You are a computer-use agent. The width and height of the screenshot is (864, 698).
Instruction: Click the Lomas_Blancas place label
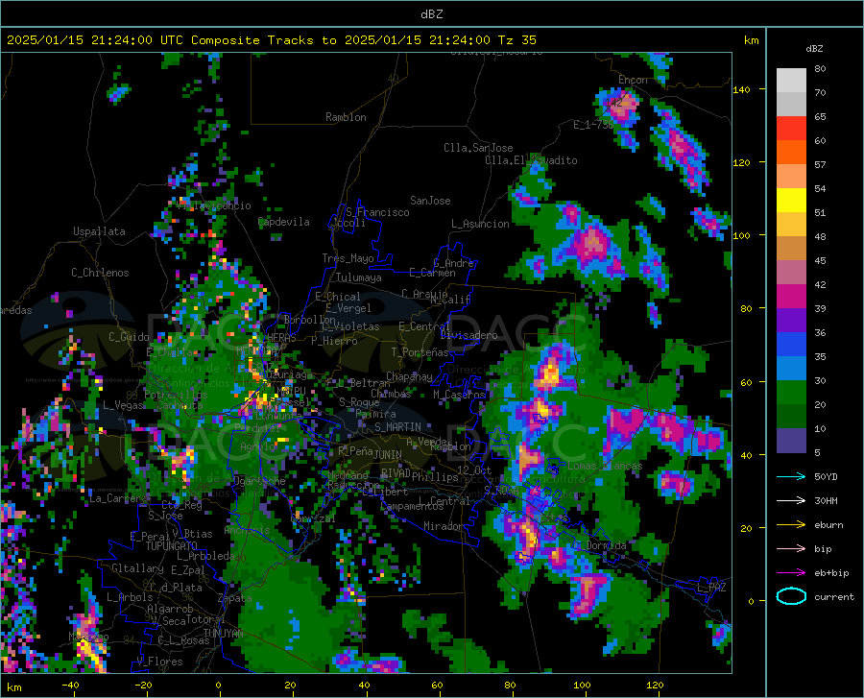pyautogui.click(x=605, y=466)
